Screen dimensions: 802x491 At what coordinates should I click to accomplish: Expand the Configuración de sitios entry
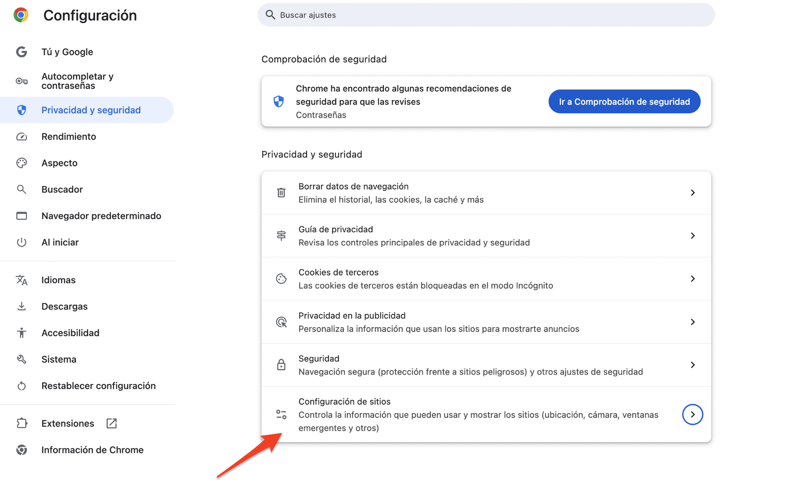[x=692, y=414]
